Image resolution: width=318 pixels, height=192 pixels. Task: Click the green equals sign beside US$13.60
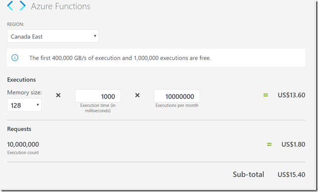[x=266, y=95]
